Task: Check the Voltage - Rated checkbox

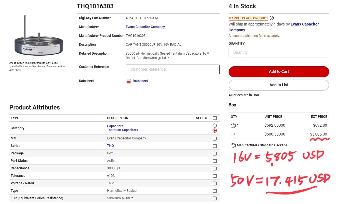Action: click(x=214, y=183)
